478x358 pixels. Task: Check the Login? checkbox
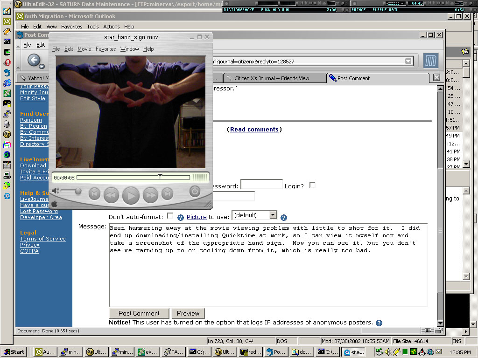pos(312,185)
